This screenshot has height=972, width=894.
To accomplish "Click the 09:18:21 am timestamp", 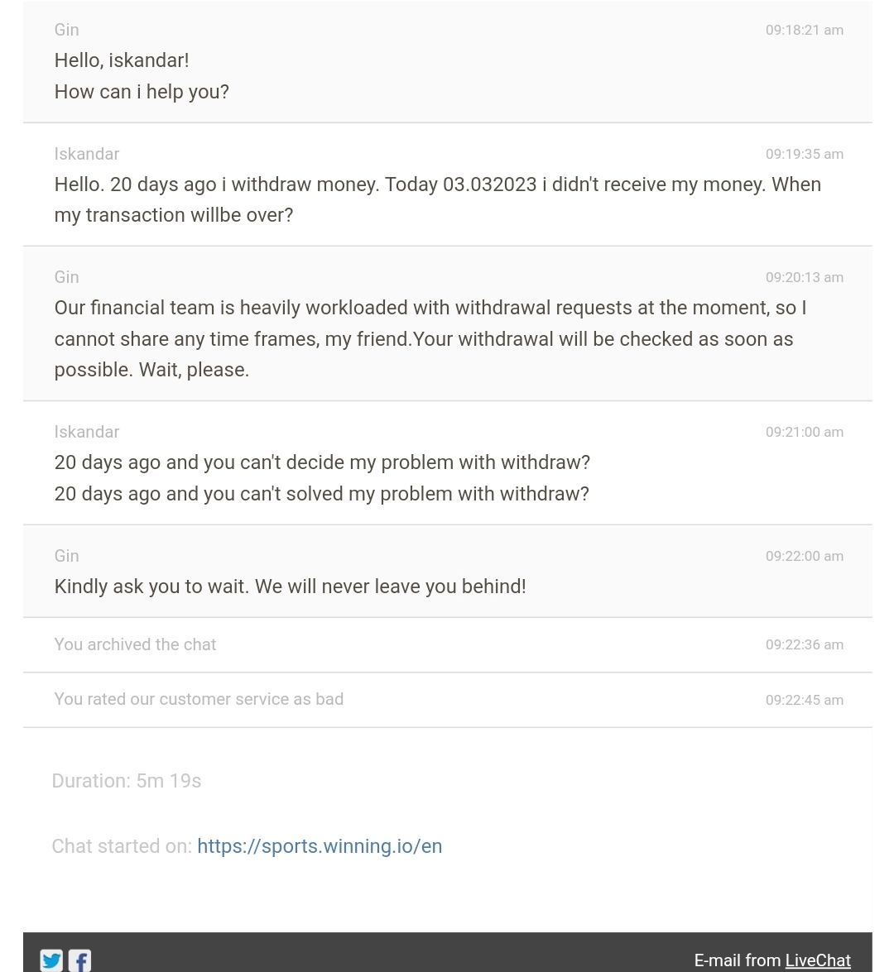I will 804,30.
